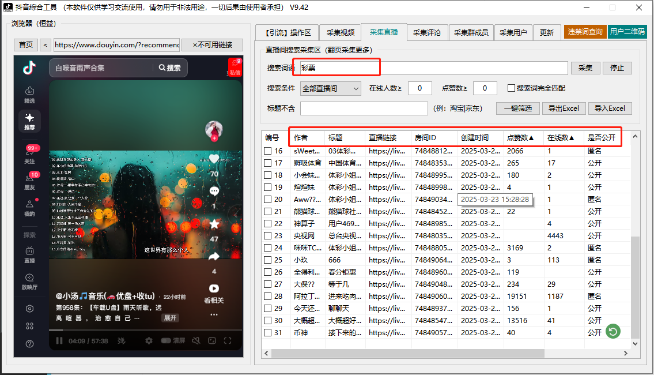Open the video player settings gear
Image resolution: width=654 pixels, height=375 pixels.
149,341
